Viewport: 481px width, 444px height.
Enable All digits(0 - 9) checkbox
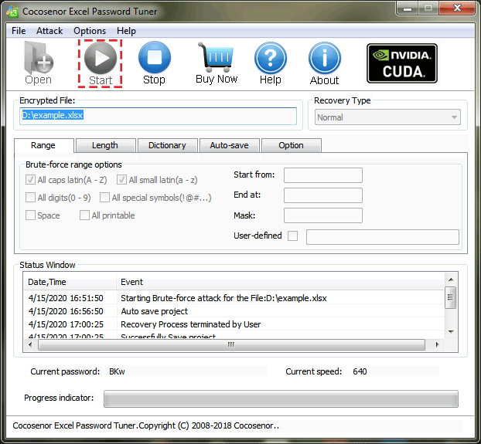click(x=30, y=198)
